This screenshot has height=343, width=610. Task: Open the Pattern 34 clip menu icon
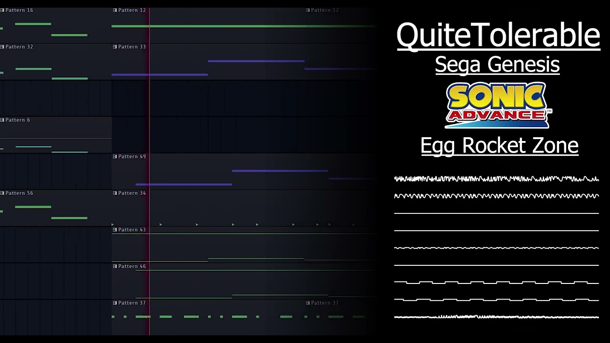point(114,193)
